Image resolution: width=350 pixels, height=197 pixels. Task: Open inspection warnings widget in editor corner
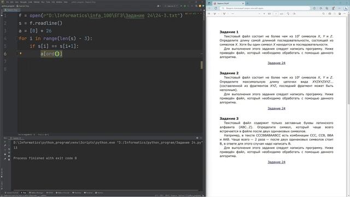[191, 14]
